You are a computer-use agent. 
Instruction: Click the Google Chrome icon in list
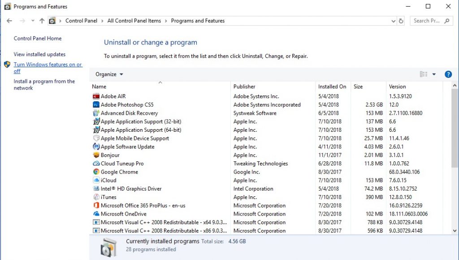(x=96, y=172)
